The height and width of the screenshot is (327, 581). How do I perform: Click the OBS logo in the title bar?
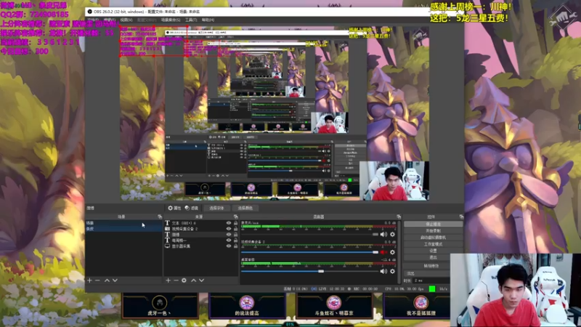(89, 12)
